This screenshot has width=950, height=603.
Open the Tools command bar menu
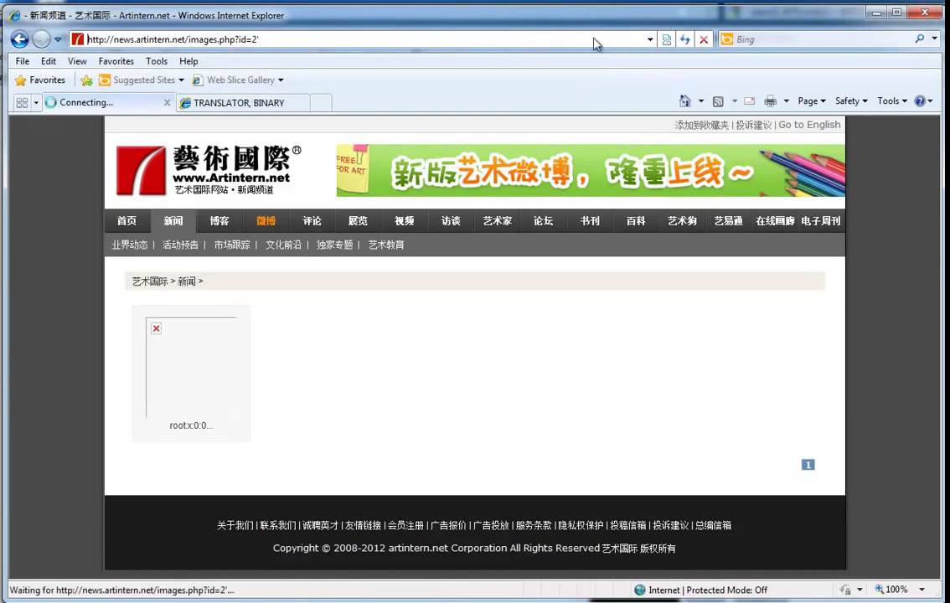(x=892, y=101)
